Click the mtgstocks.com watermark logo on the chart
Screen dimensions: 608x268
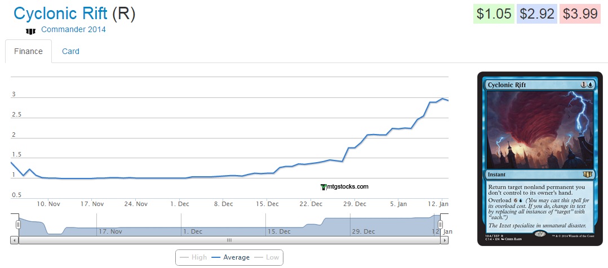tap(344, 187)
